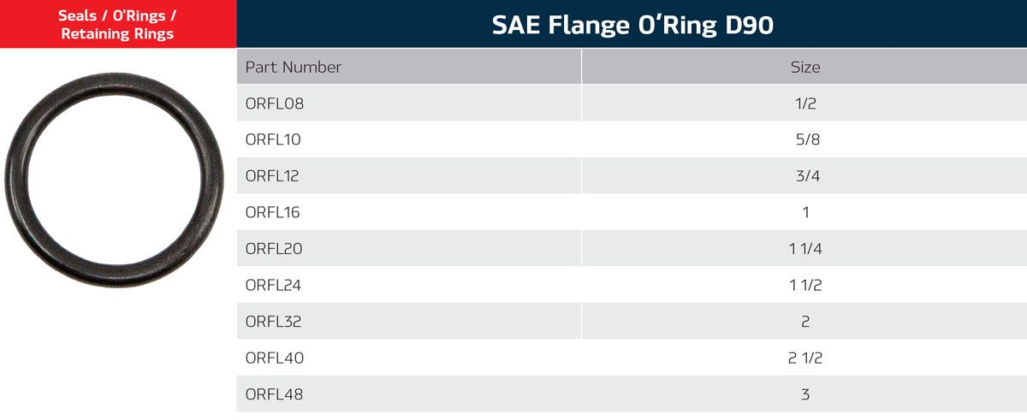1027x420 pixels.
Task: Click the SAE Flange O'Ring D90 title
Action: tap(632, 25)
